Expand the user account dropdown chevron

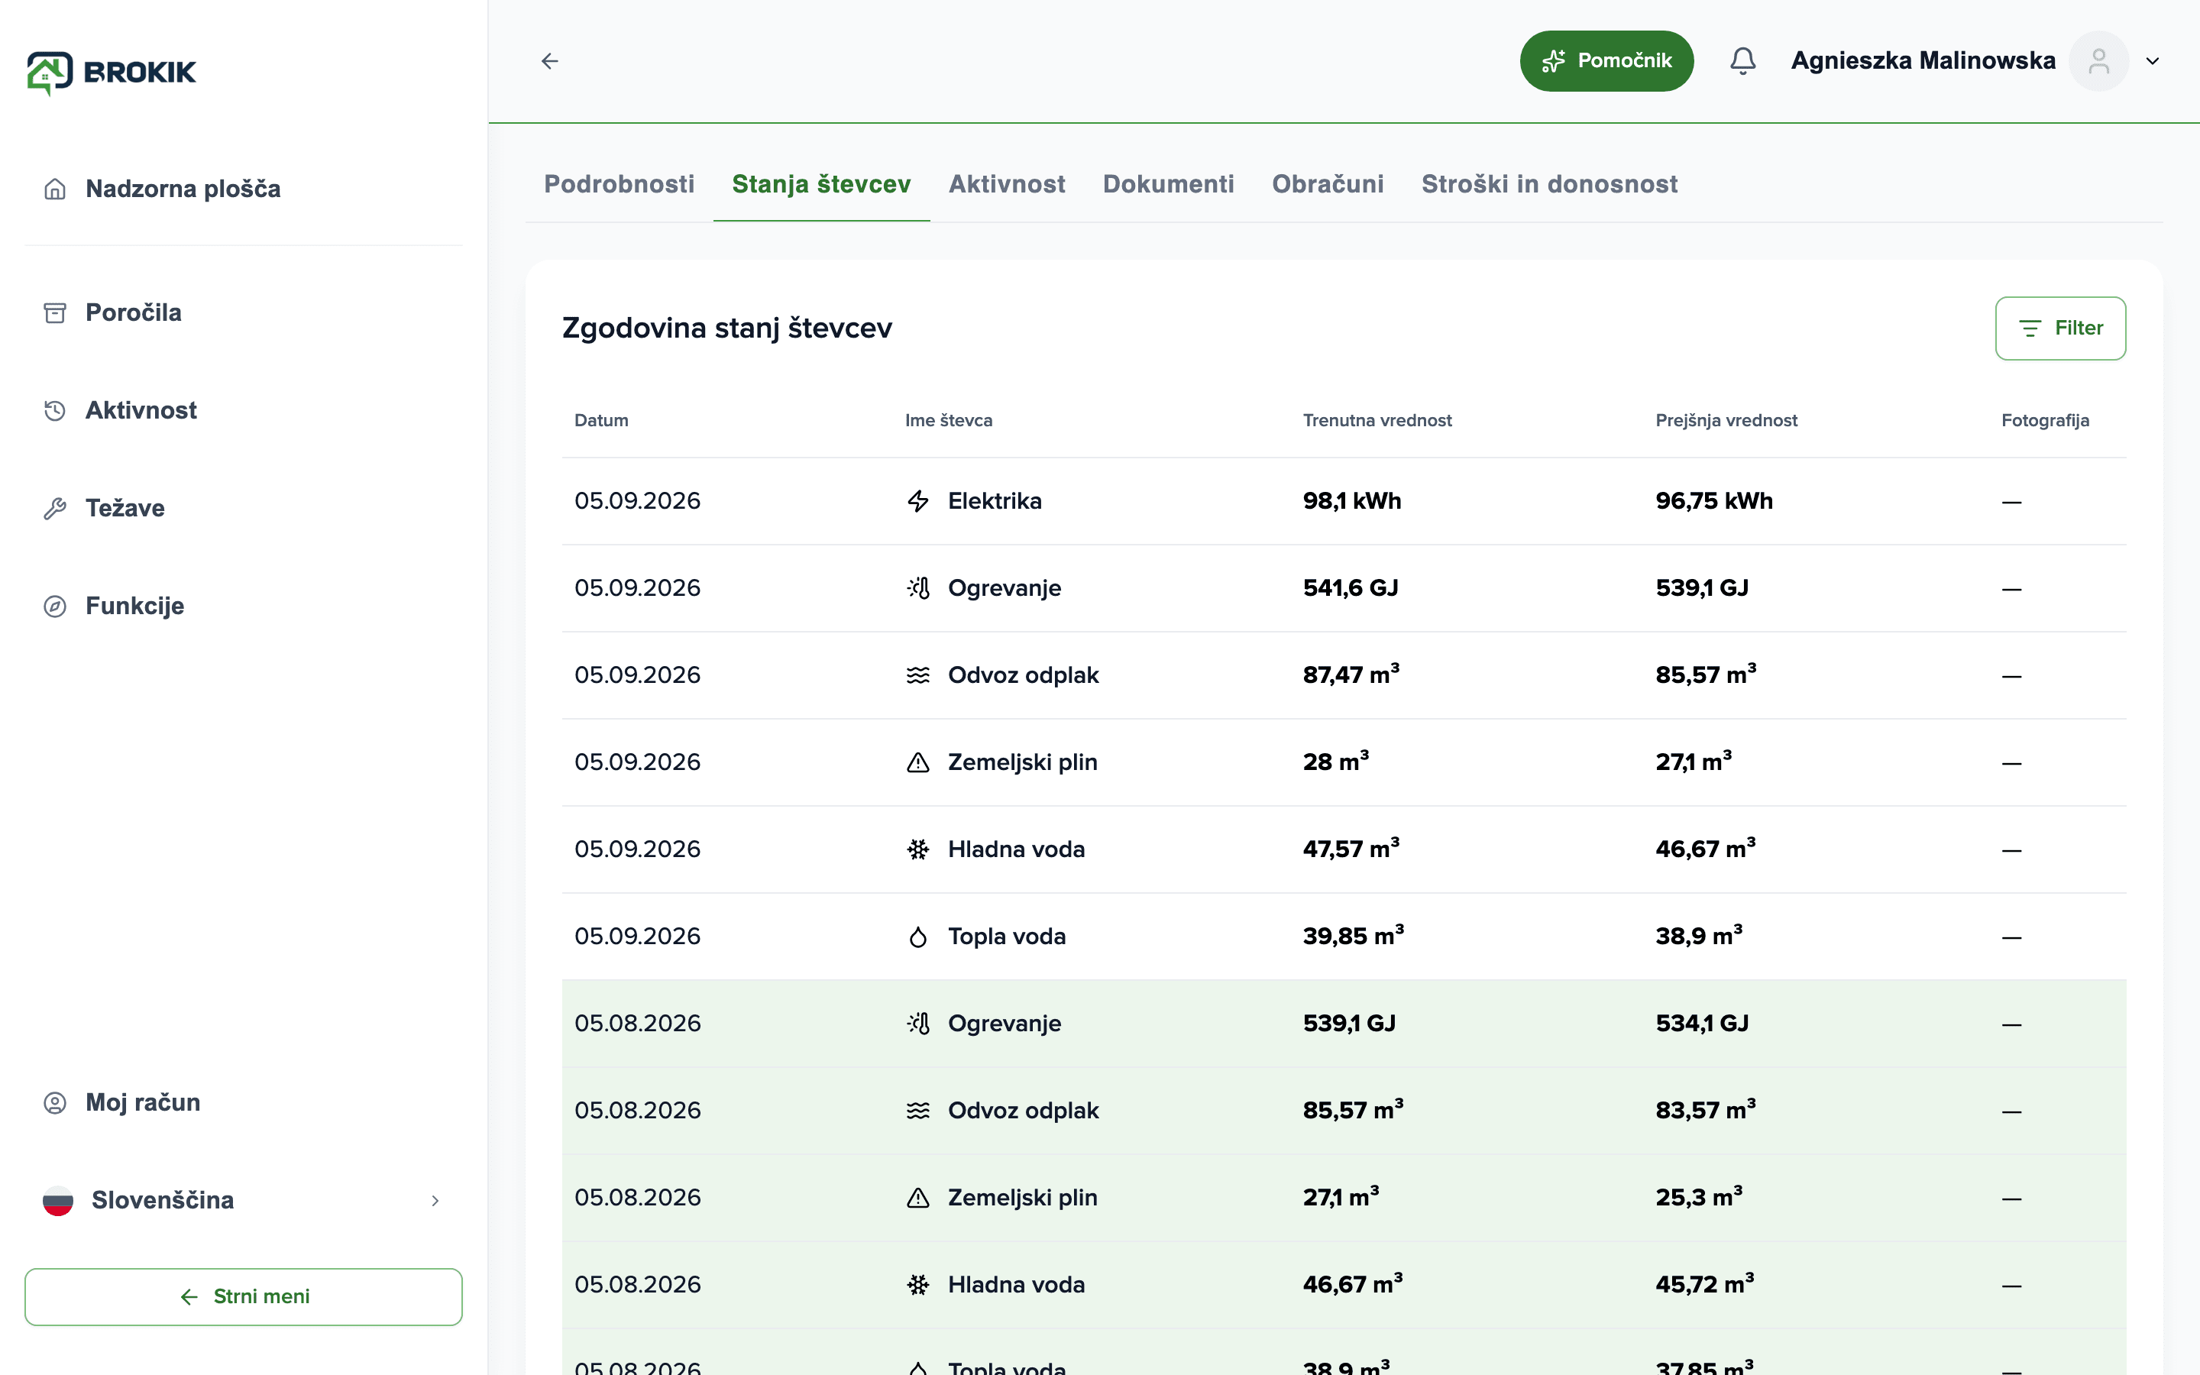point(2152,61)
